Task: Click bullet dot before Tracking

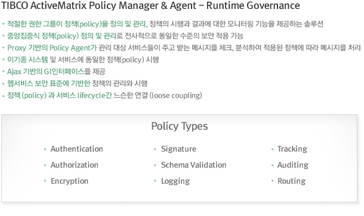Action: coord(272,149)
